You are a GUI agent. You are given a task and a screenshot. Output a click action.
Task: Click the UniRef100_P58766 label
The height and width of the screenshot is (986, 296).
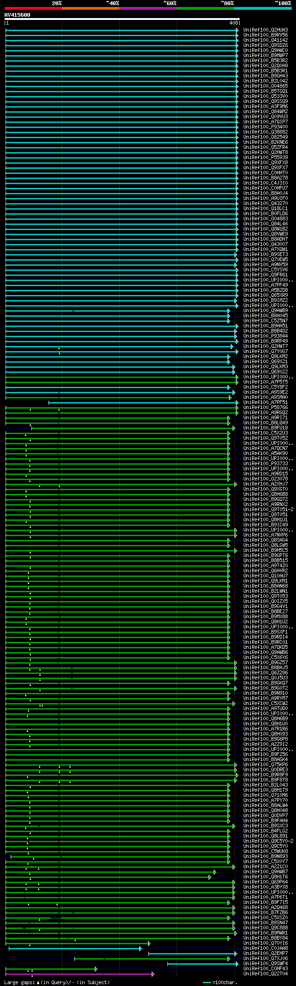click(x=265, y=408)
